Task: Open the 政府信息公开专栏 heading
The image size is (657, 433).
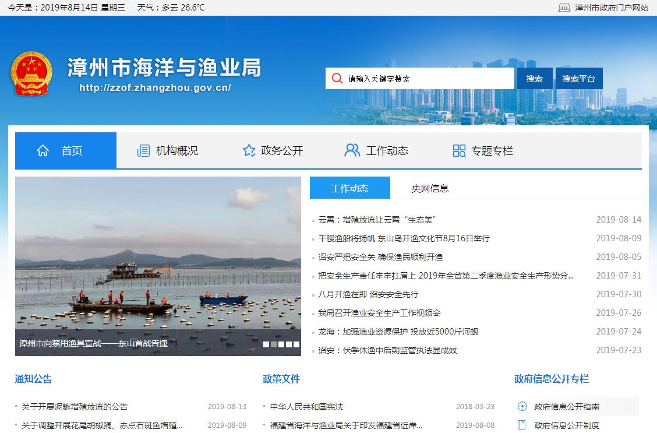Action: (x=552, y=379)
